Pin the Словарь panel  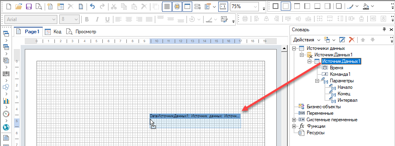(x=384, y=30)
